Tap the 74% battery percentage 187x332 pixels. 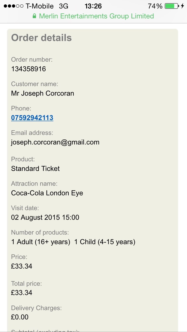pos(155,6)
